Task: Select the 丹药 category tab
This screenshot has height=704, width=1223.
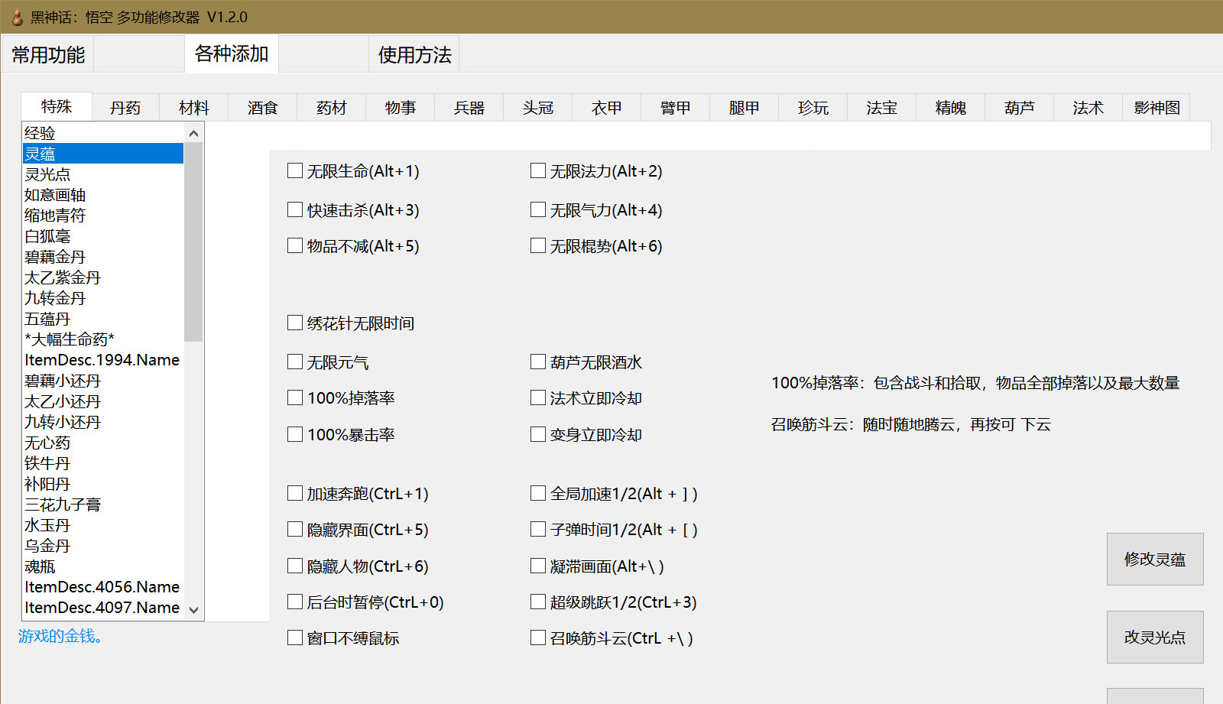Action: tap(125, 108)
